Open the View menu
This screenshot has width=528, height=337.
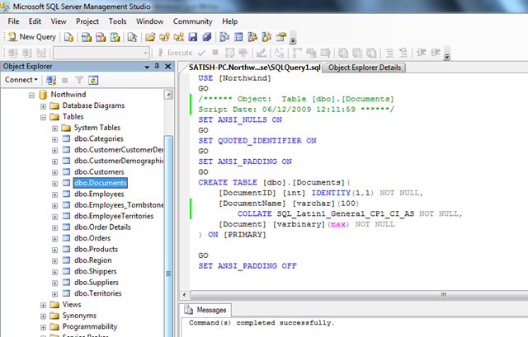(x=59, y=21)
